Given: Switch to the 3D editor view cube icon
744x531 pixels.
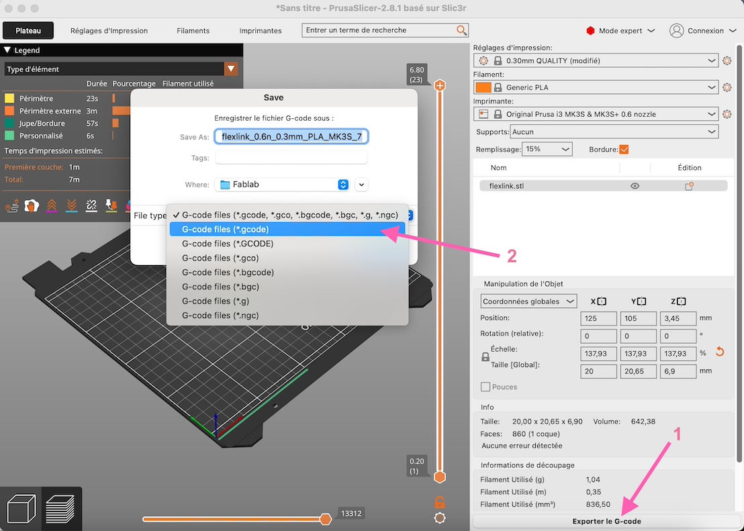Looking at the screenshot, I should click(x=22, y=508).
